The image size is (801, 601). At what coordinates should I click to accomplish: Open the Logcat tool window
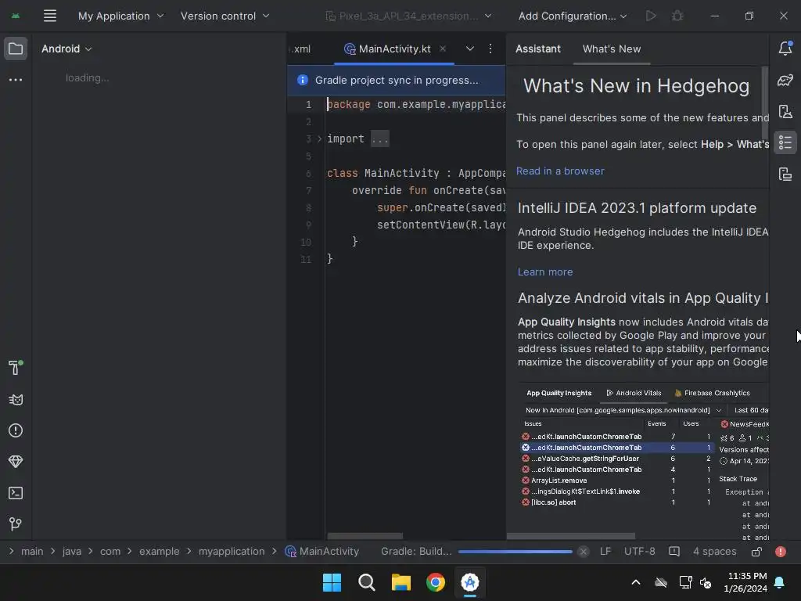click(x=16, y=400)
